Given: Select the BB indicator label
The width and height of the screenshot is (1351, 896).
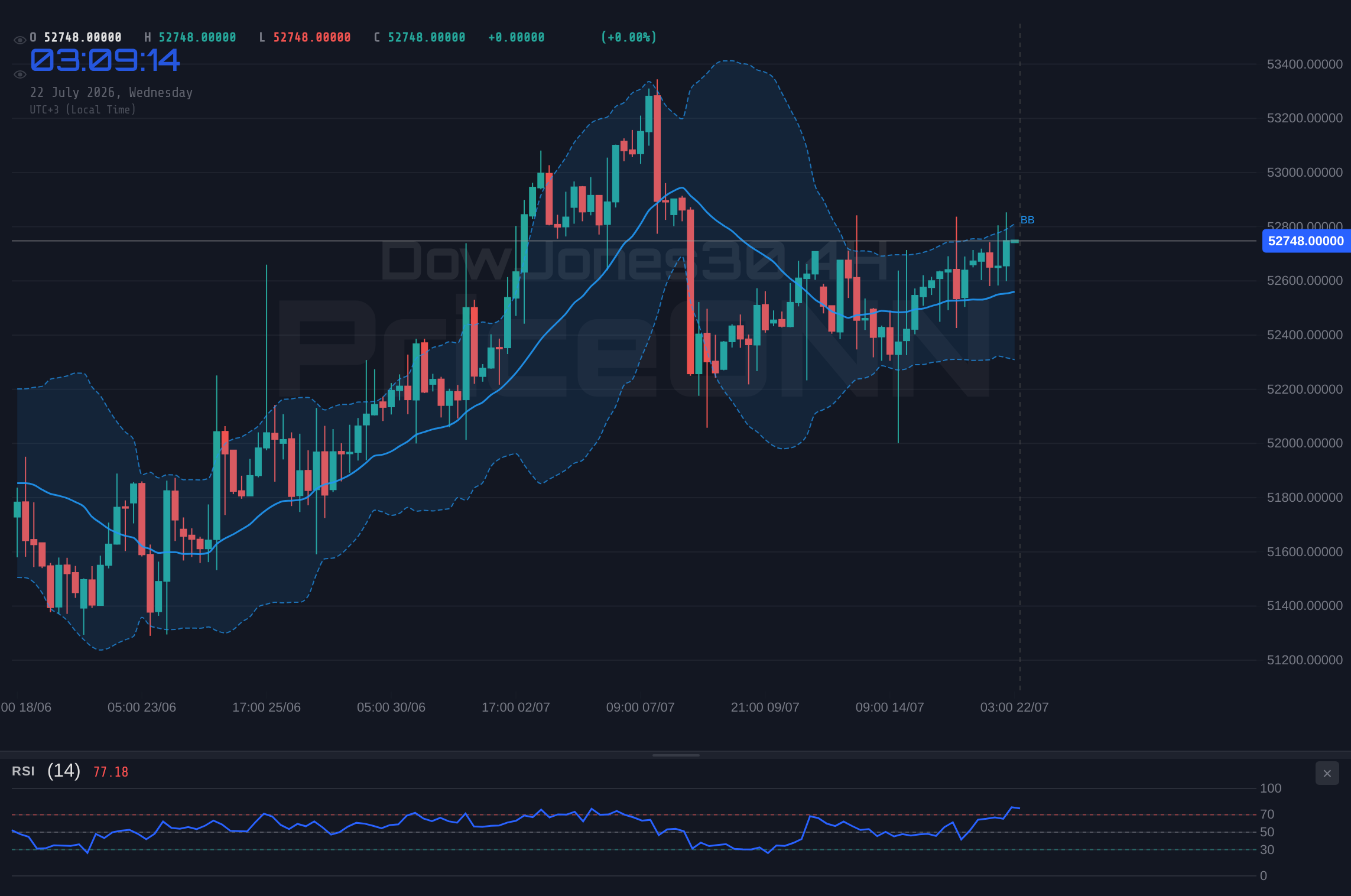Looking at the screenshot, I should click(x=1027, y=220).
